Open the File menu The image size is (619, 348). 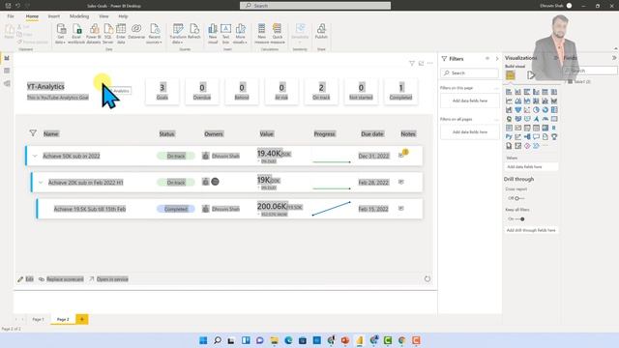(x=11, y=16)
